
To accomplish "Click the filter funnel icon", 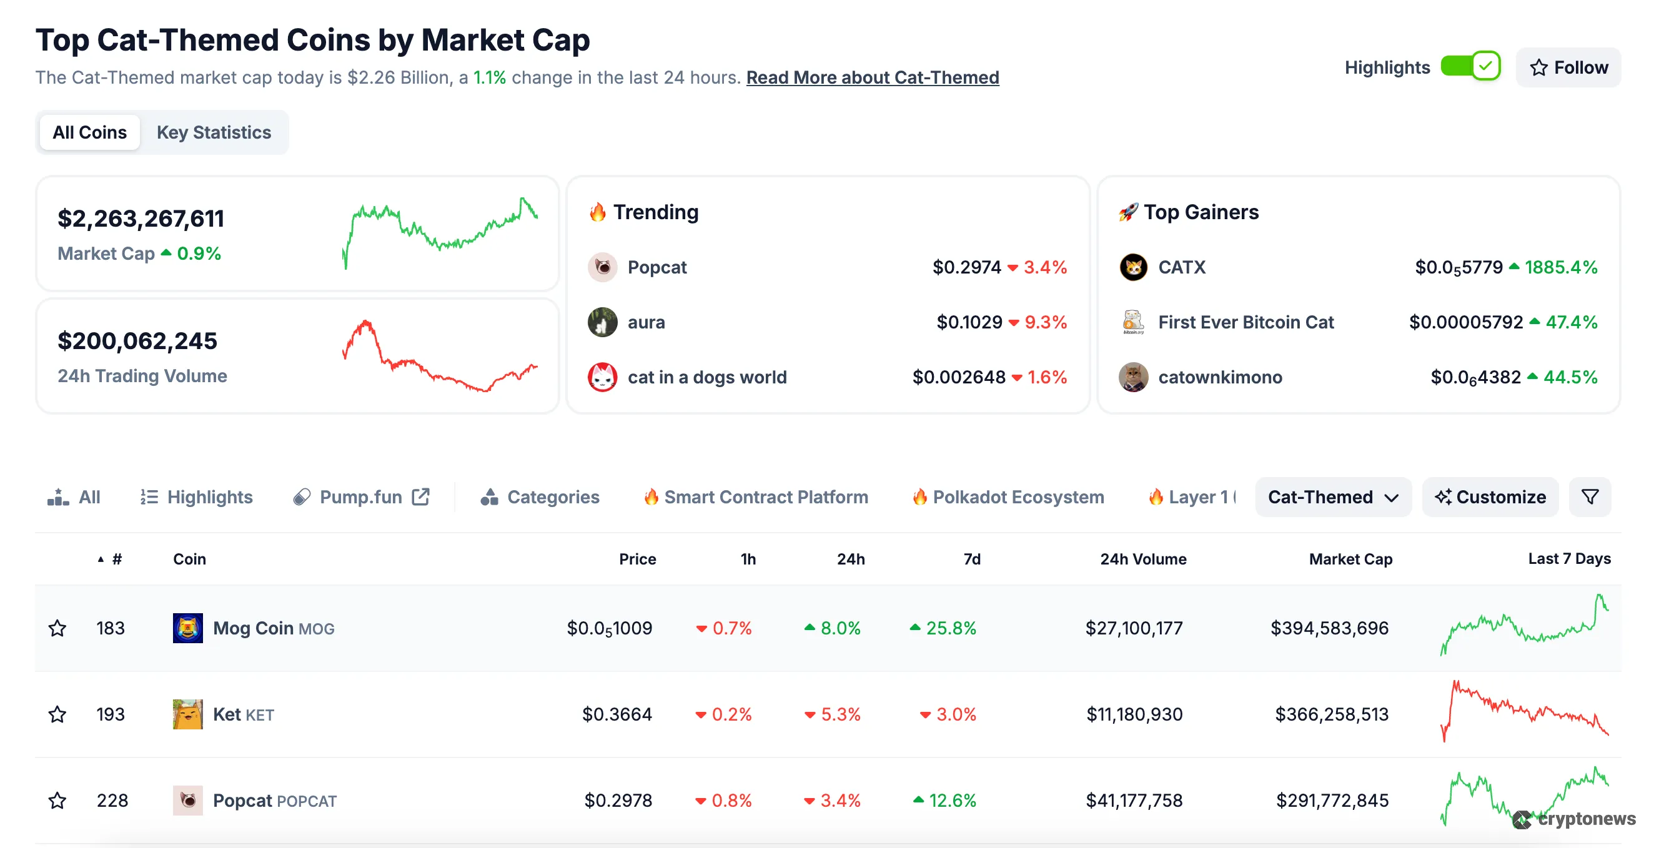I will click(1590, 496).
